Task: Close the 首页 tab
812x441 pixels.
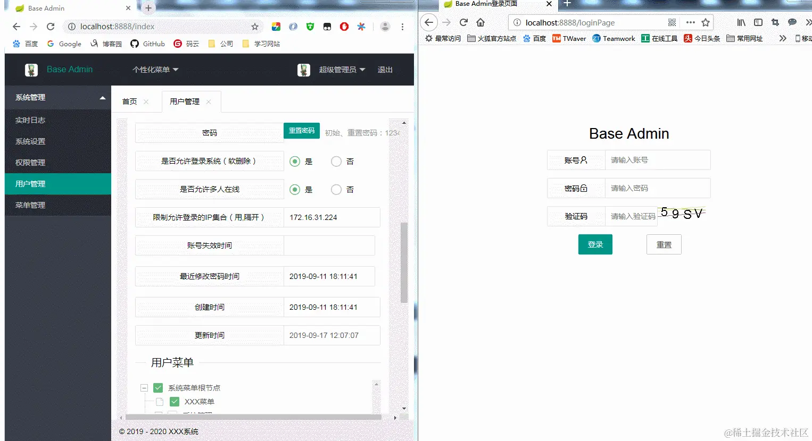Action: click(x=146, y=102)
